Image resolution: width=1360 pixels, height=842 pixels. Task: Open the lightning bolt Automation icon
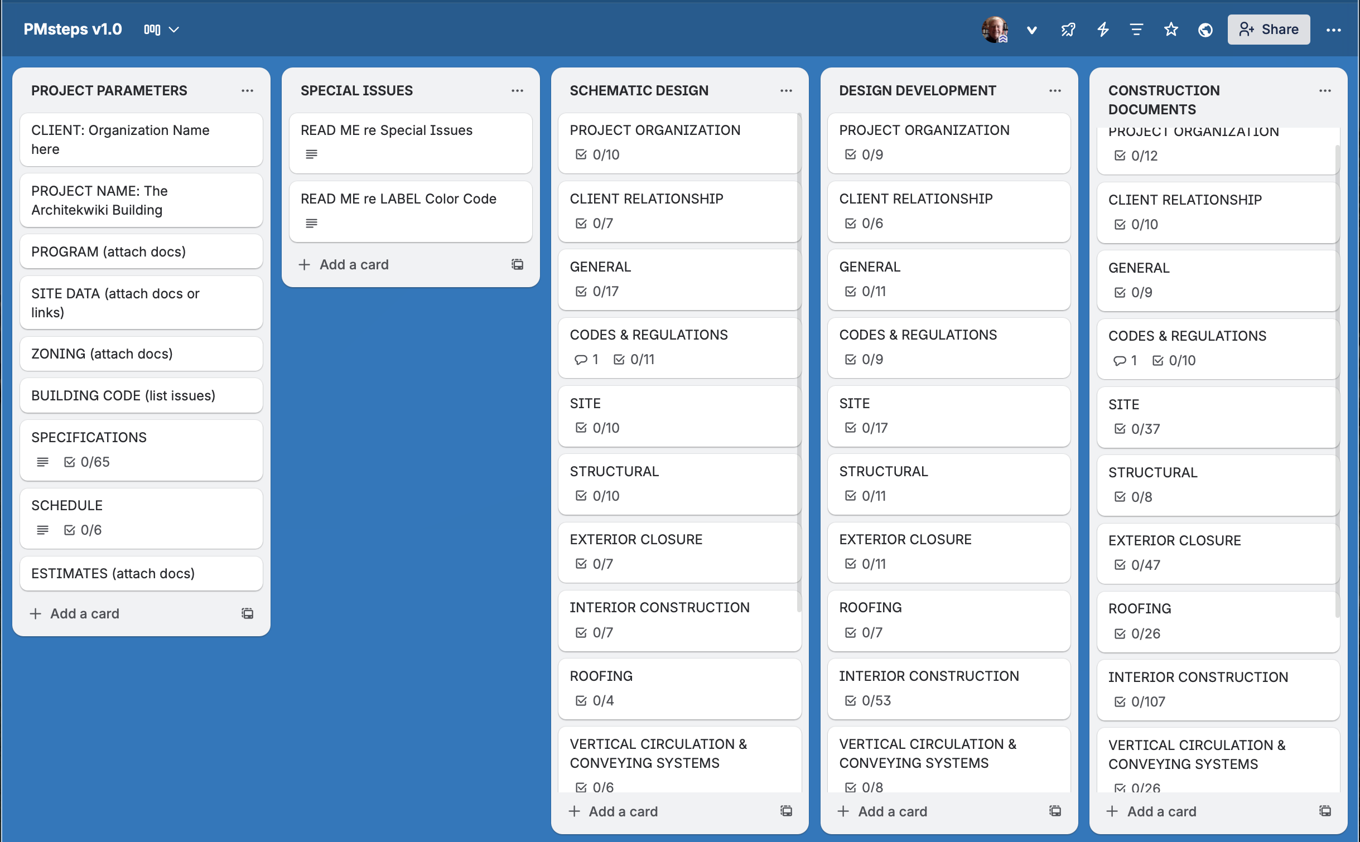pyautogui.click(x=1103, y=30)
